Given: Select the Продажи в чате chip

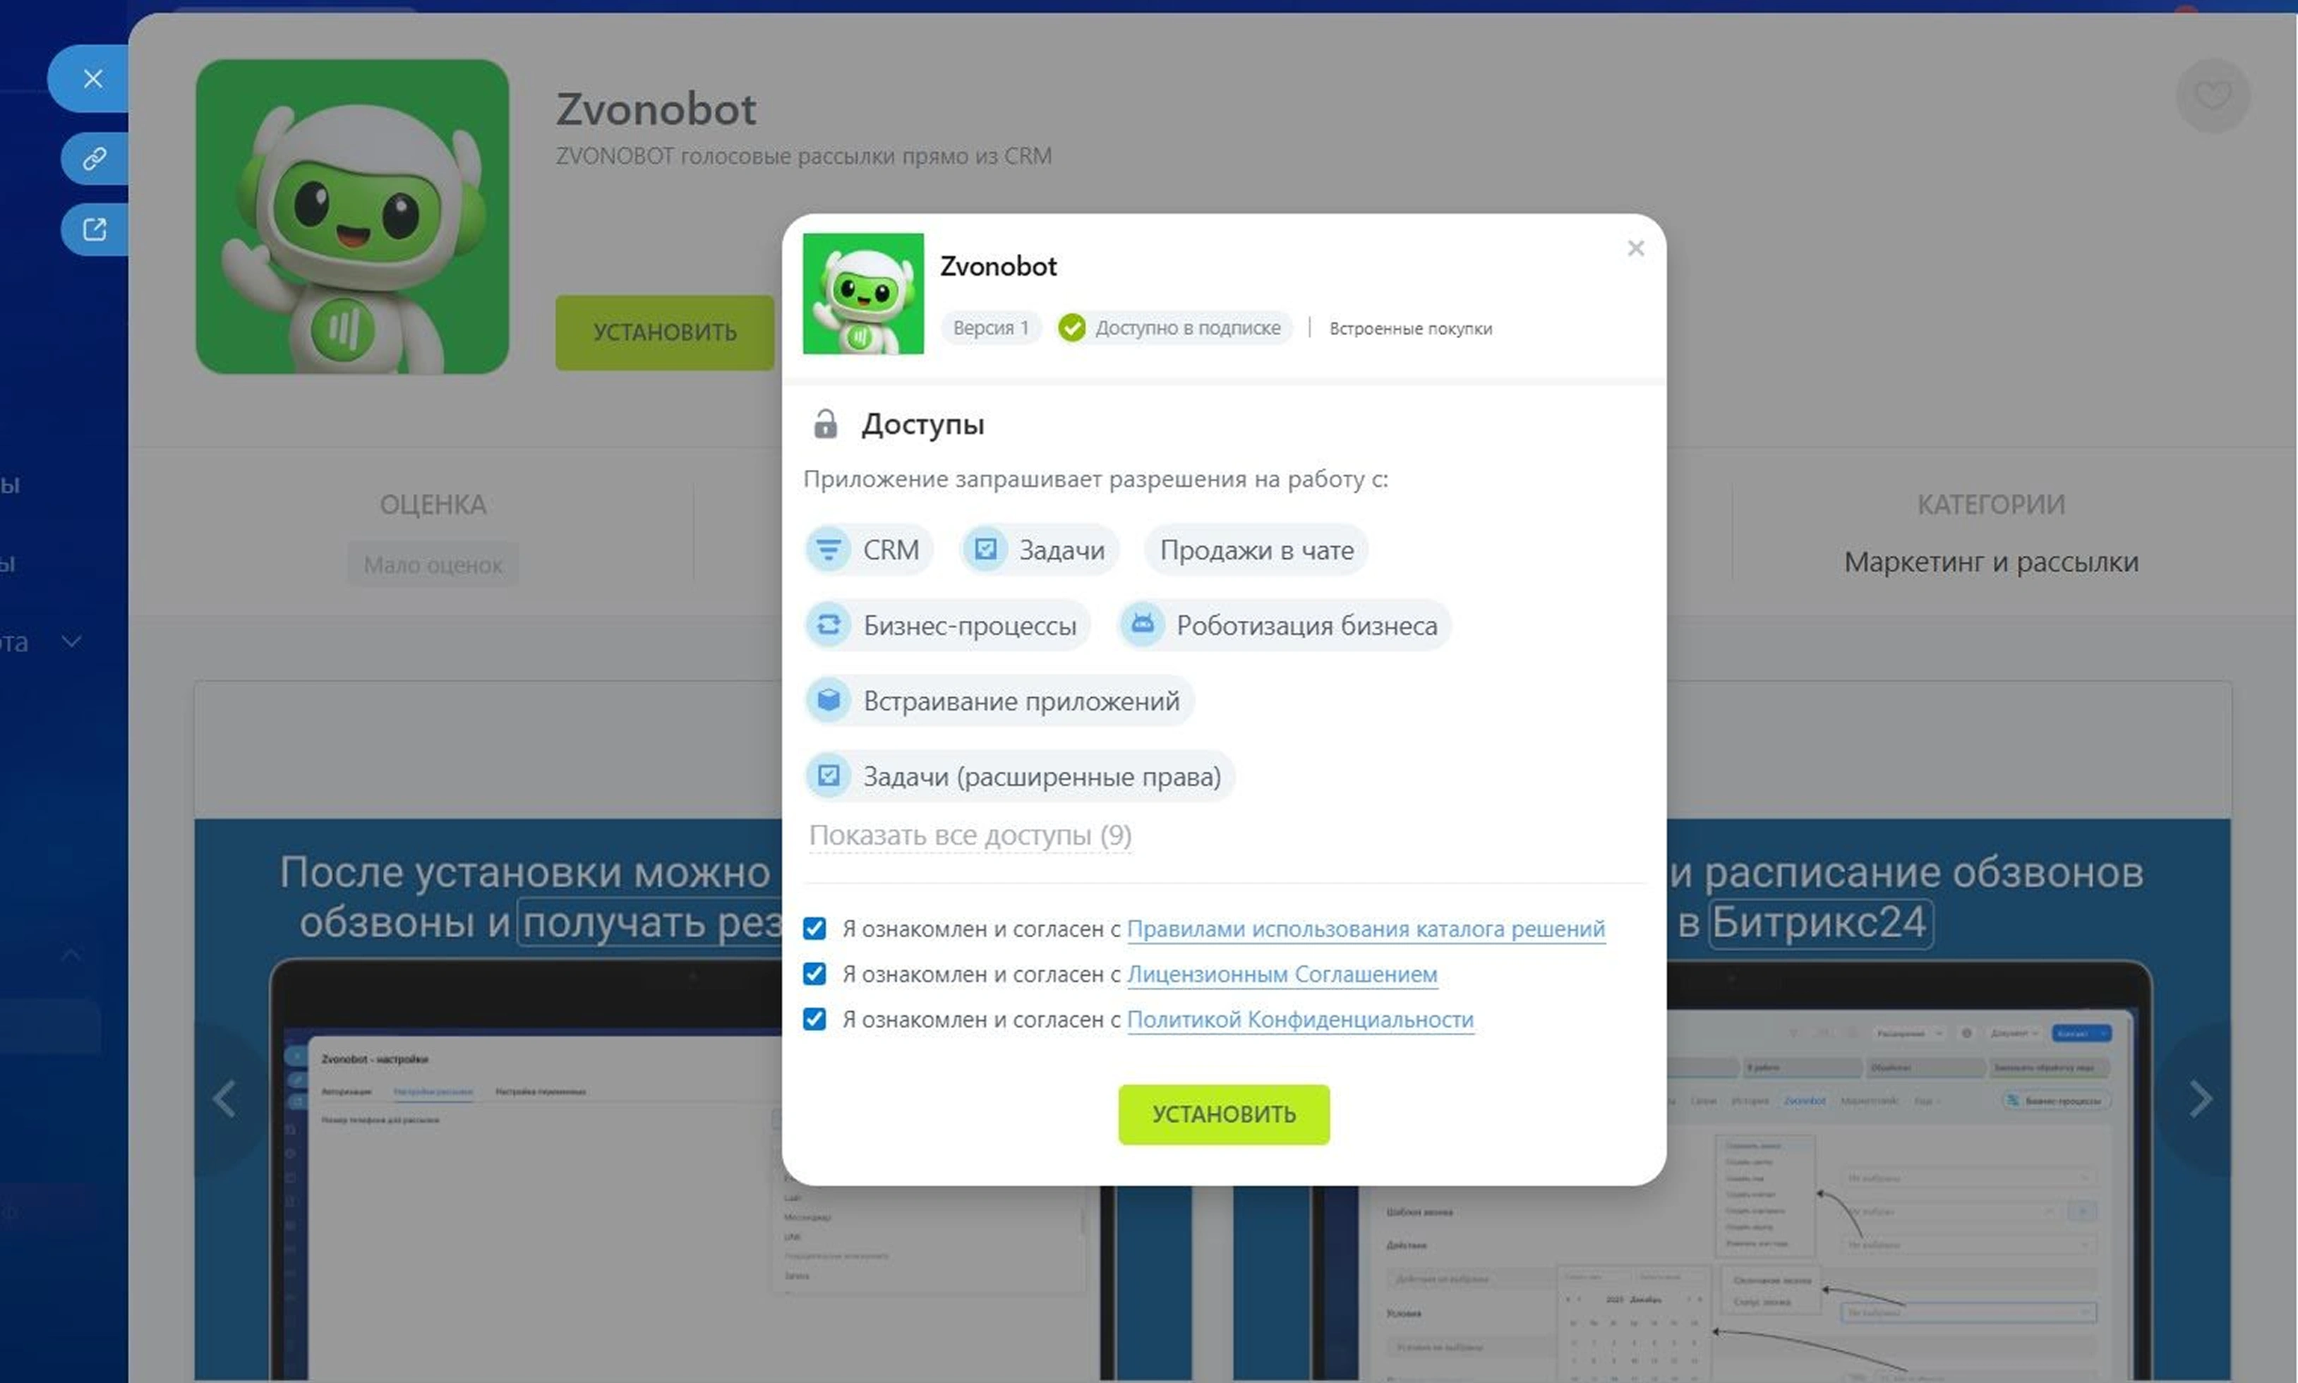Looking at the screenshot, I should click(x=1256, y=550).
